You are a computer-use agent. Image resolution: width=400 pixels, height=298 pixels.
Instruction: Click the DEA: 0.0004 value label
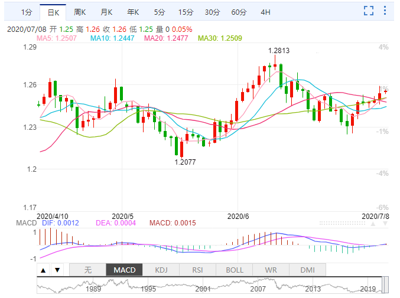pyautogui.click(x=116, y=223)
